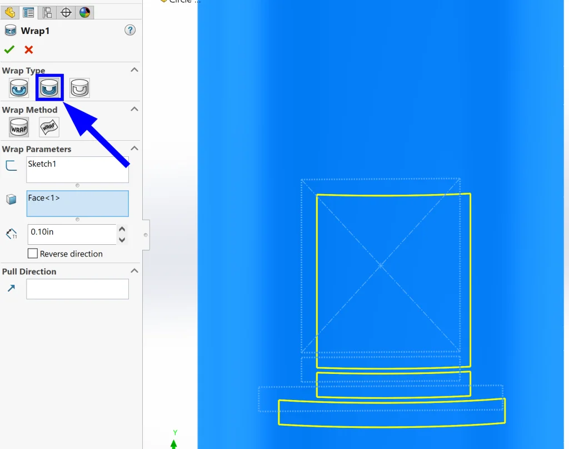Click the Wrap1 title text
This screenshot has width=569, height=449.
35,31
